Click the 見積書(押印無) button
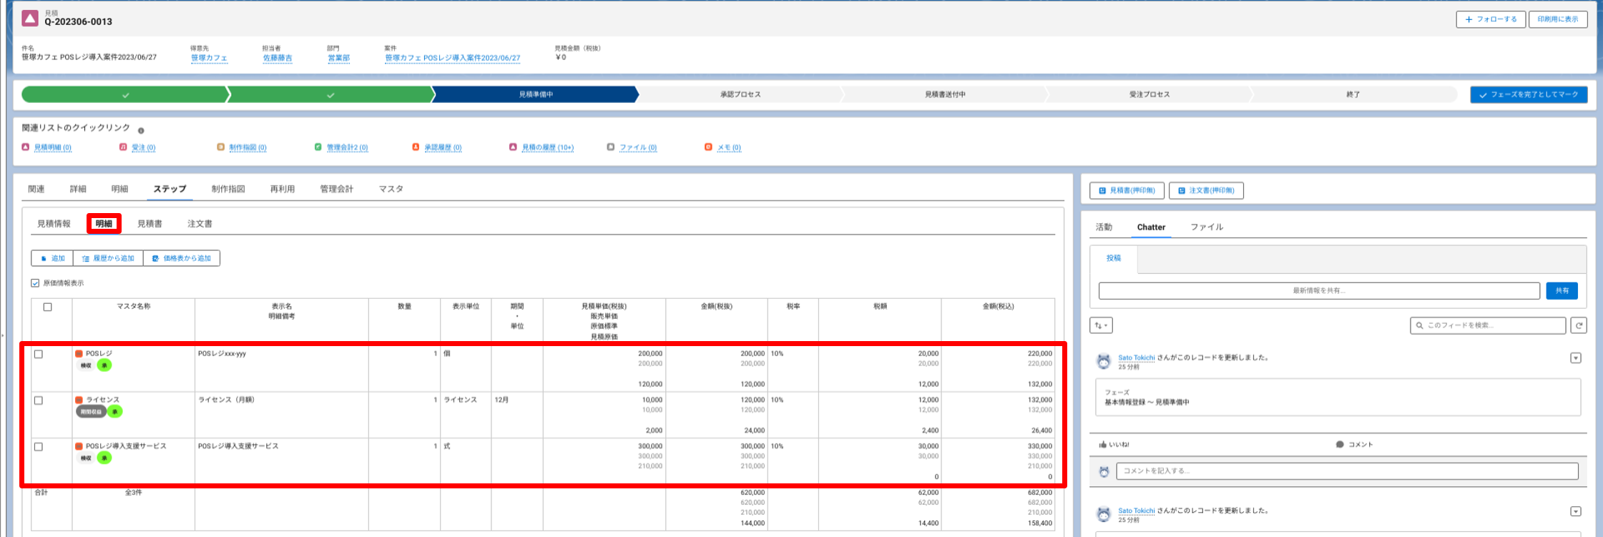 (1127, 191)
